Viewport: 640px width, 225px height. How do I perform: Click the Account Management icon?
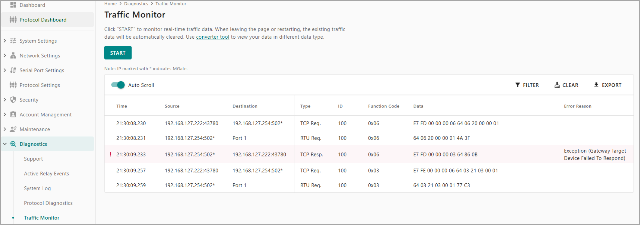(x=13, y=114)
